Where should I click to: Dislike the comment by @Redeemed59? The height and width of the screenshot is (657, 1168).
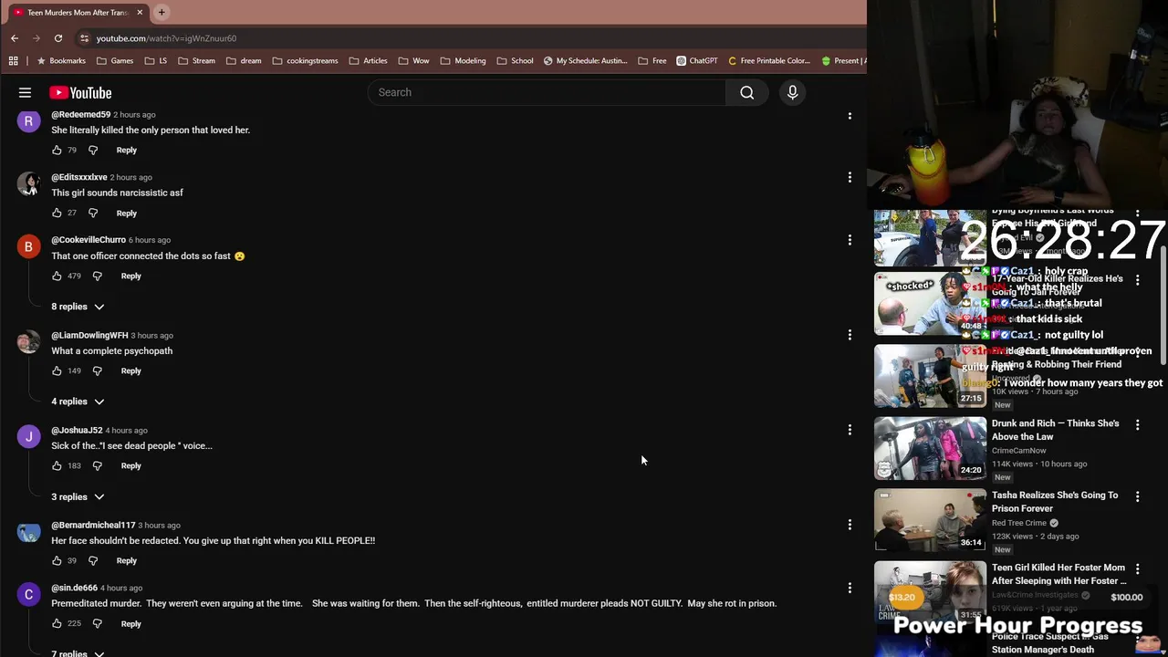coord(92,150)
